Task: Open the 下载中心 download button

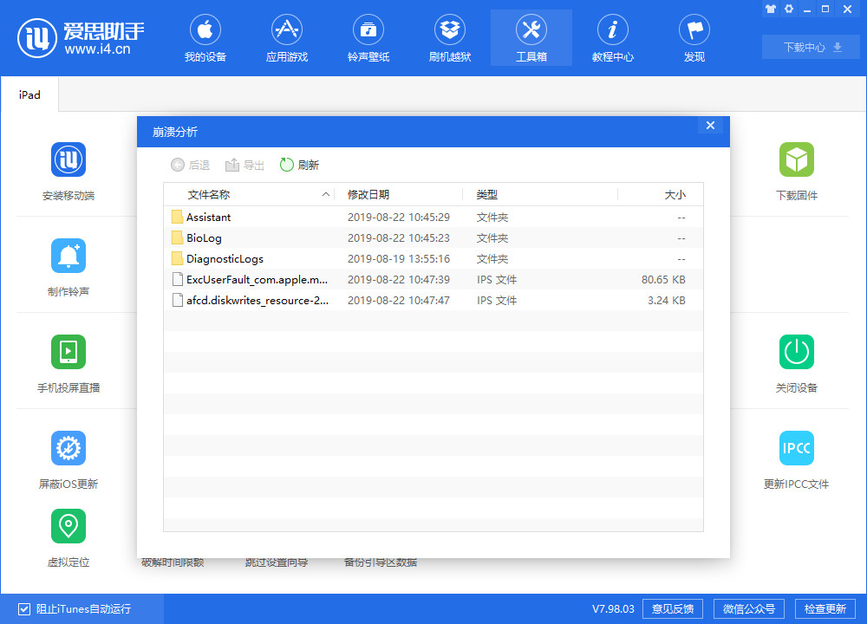Action: tap(811, 47)
